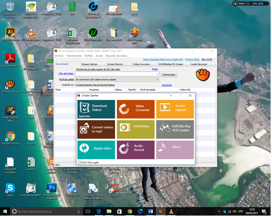This screenshot has width=272, height=216.
Task: Open the Diego Uscanga atube.me link
Action: click(164, 59)
